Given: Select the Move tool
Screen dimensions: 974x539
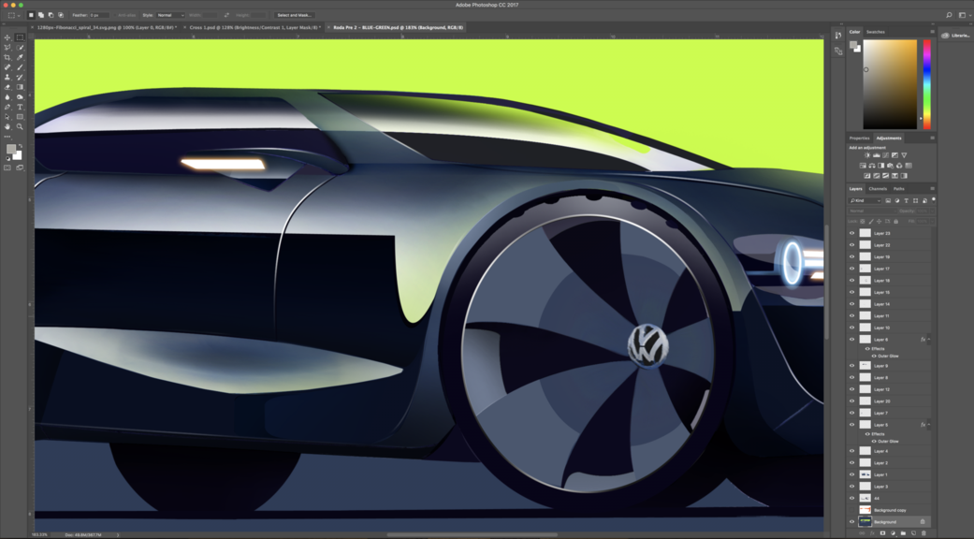Looking at the screenshot, I should tap(7, 37).
